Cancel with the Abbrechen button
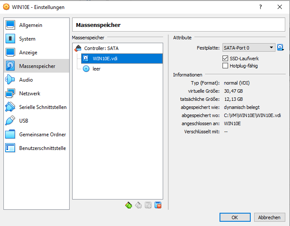The width and height of the screenshot is (290, 226). click(x=269, y=217)
